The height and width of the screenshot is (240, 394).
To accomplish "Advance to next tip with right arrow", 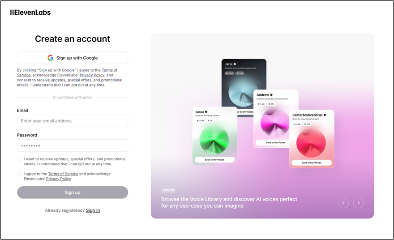I will click(x=358, y=203).
